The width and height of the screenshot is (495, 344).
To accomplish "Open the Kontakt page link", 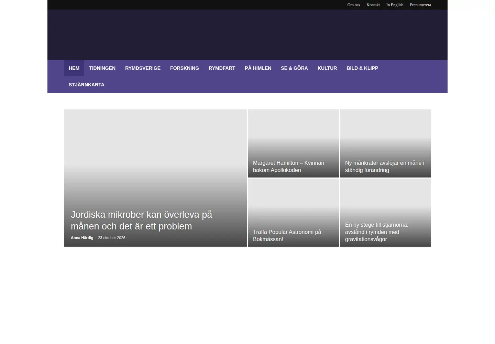I will 373,5.
